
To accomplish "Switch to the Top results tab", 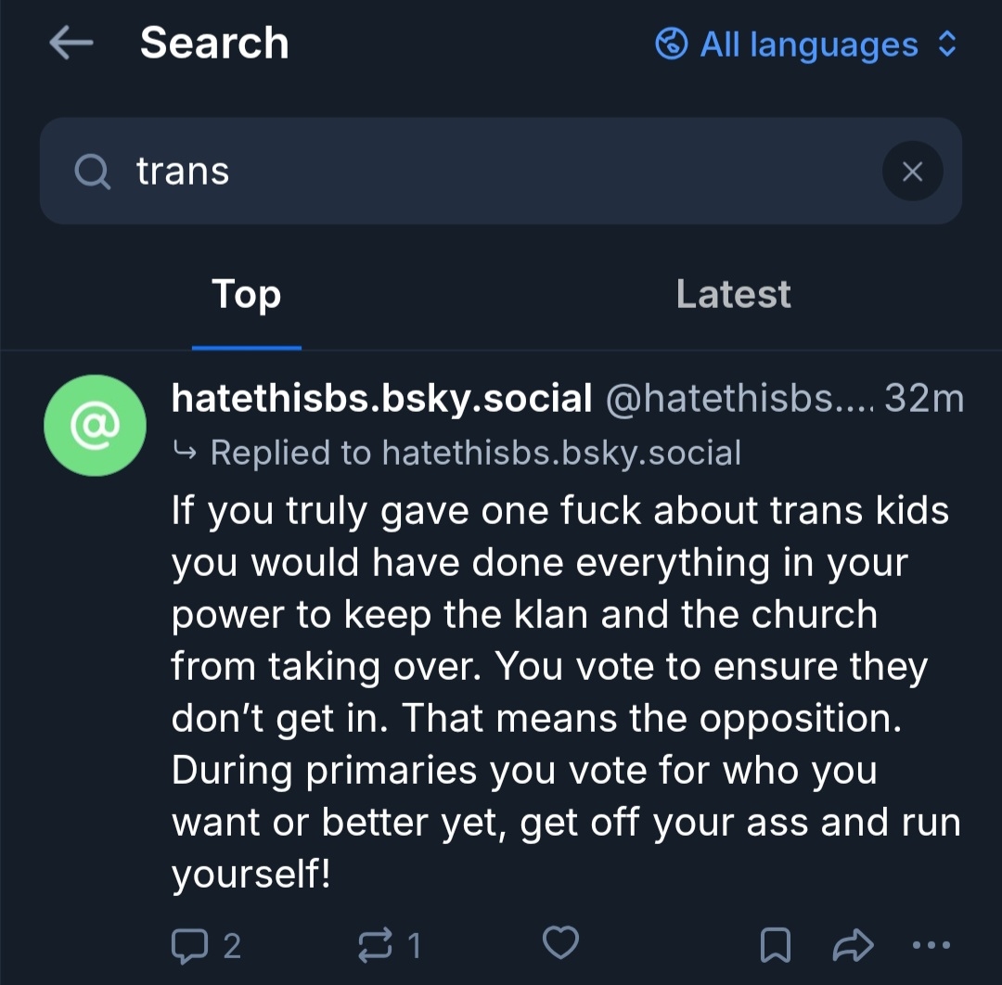I will pyautogui.click(x=246, y=295).
